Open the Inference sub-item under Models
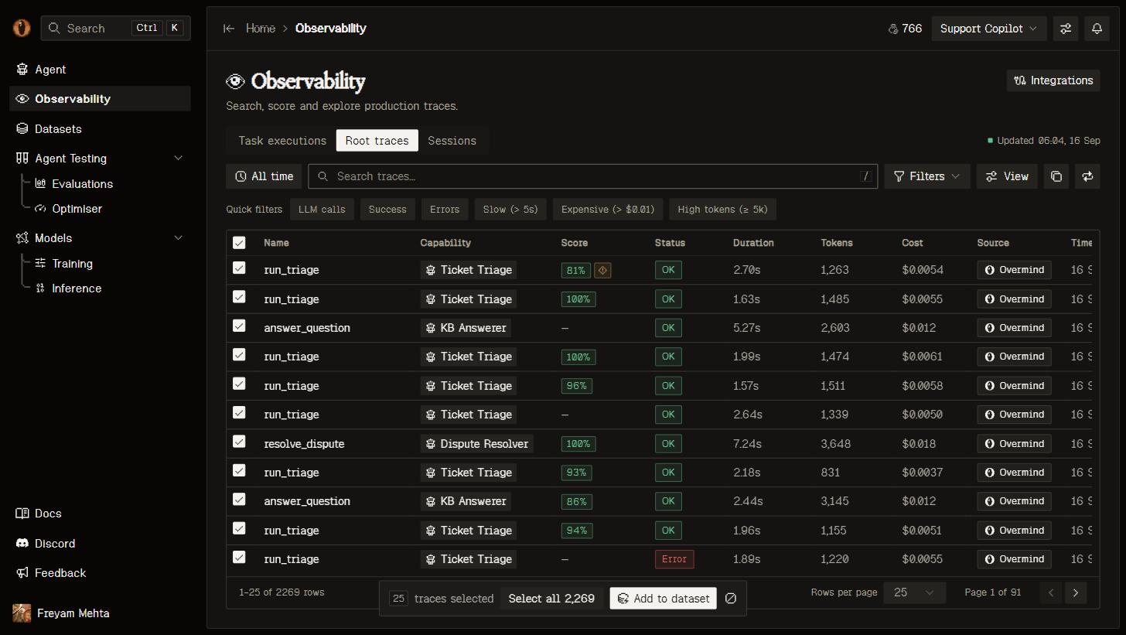Screen dimensions: 1126x635 [76, 288]
